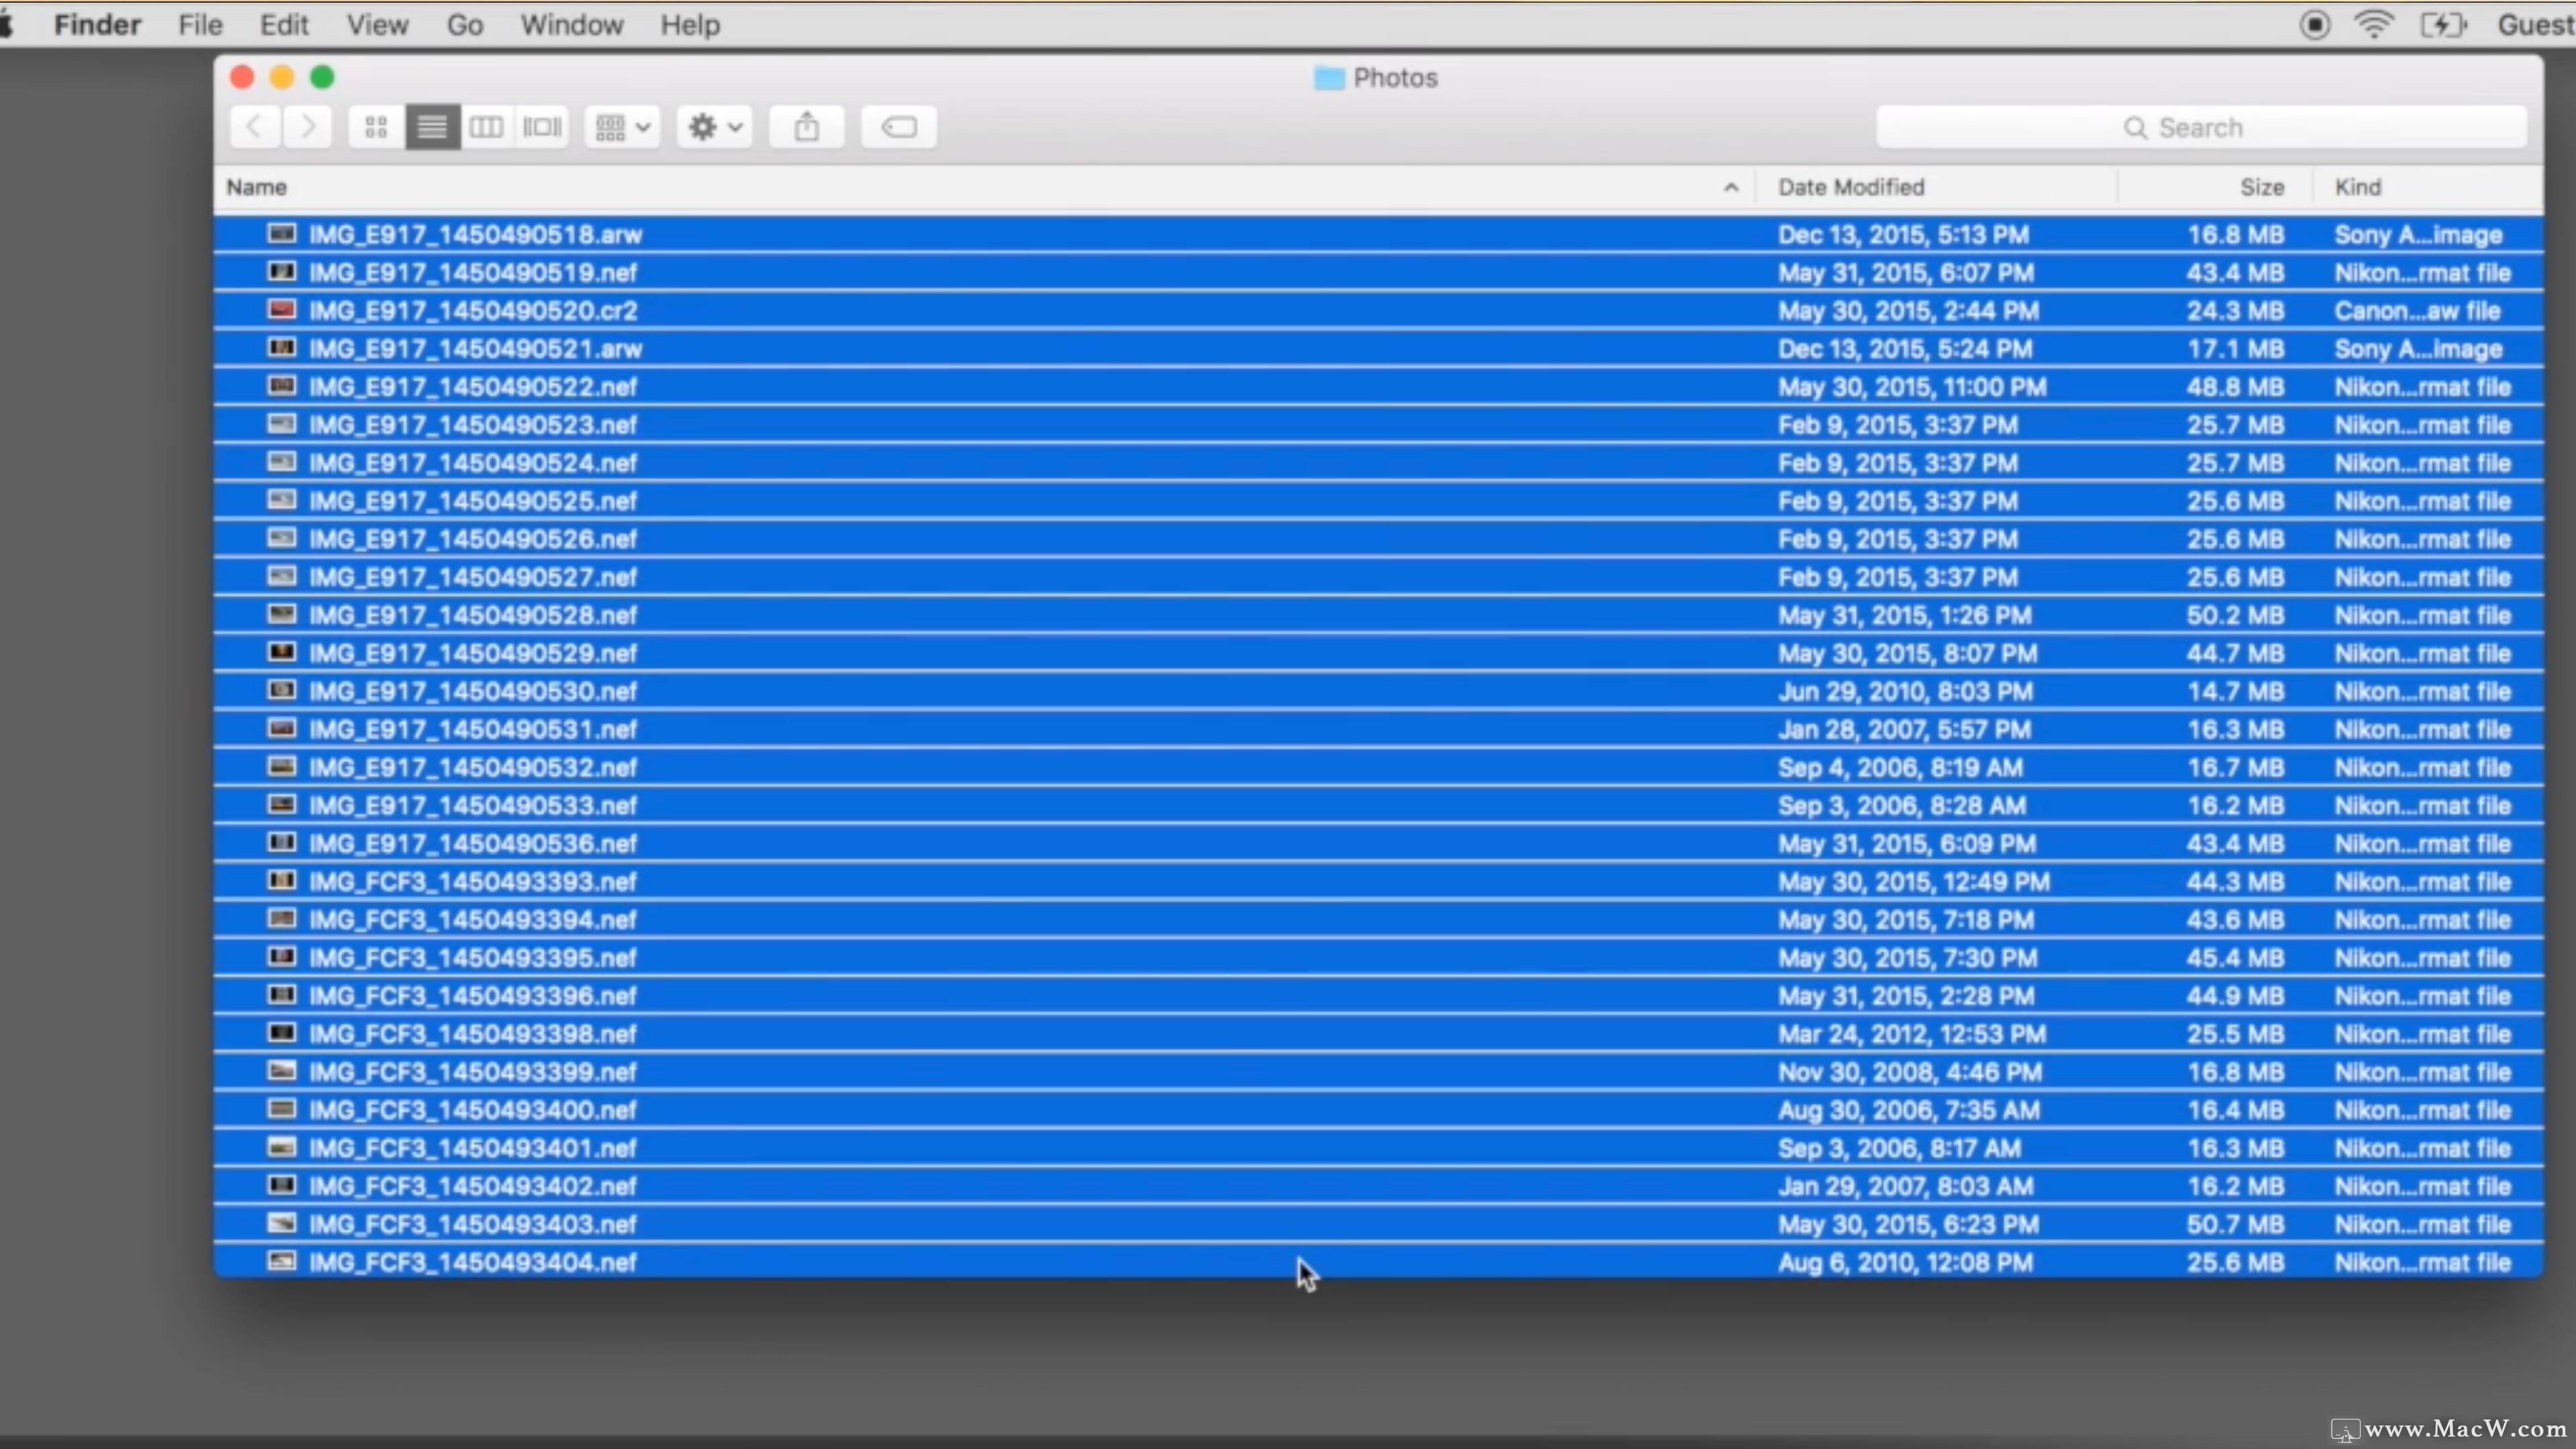
Task: Select file IMG_E917_1450490518.arw
Action: (1378, 234)
